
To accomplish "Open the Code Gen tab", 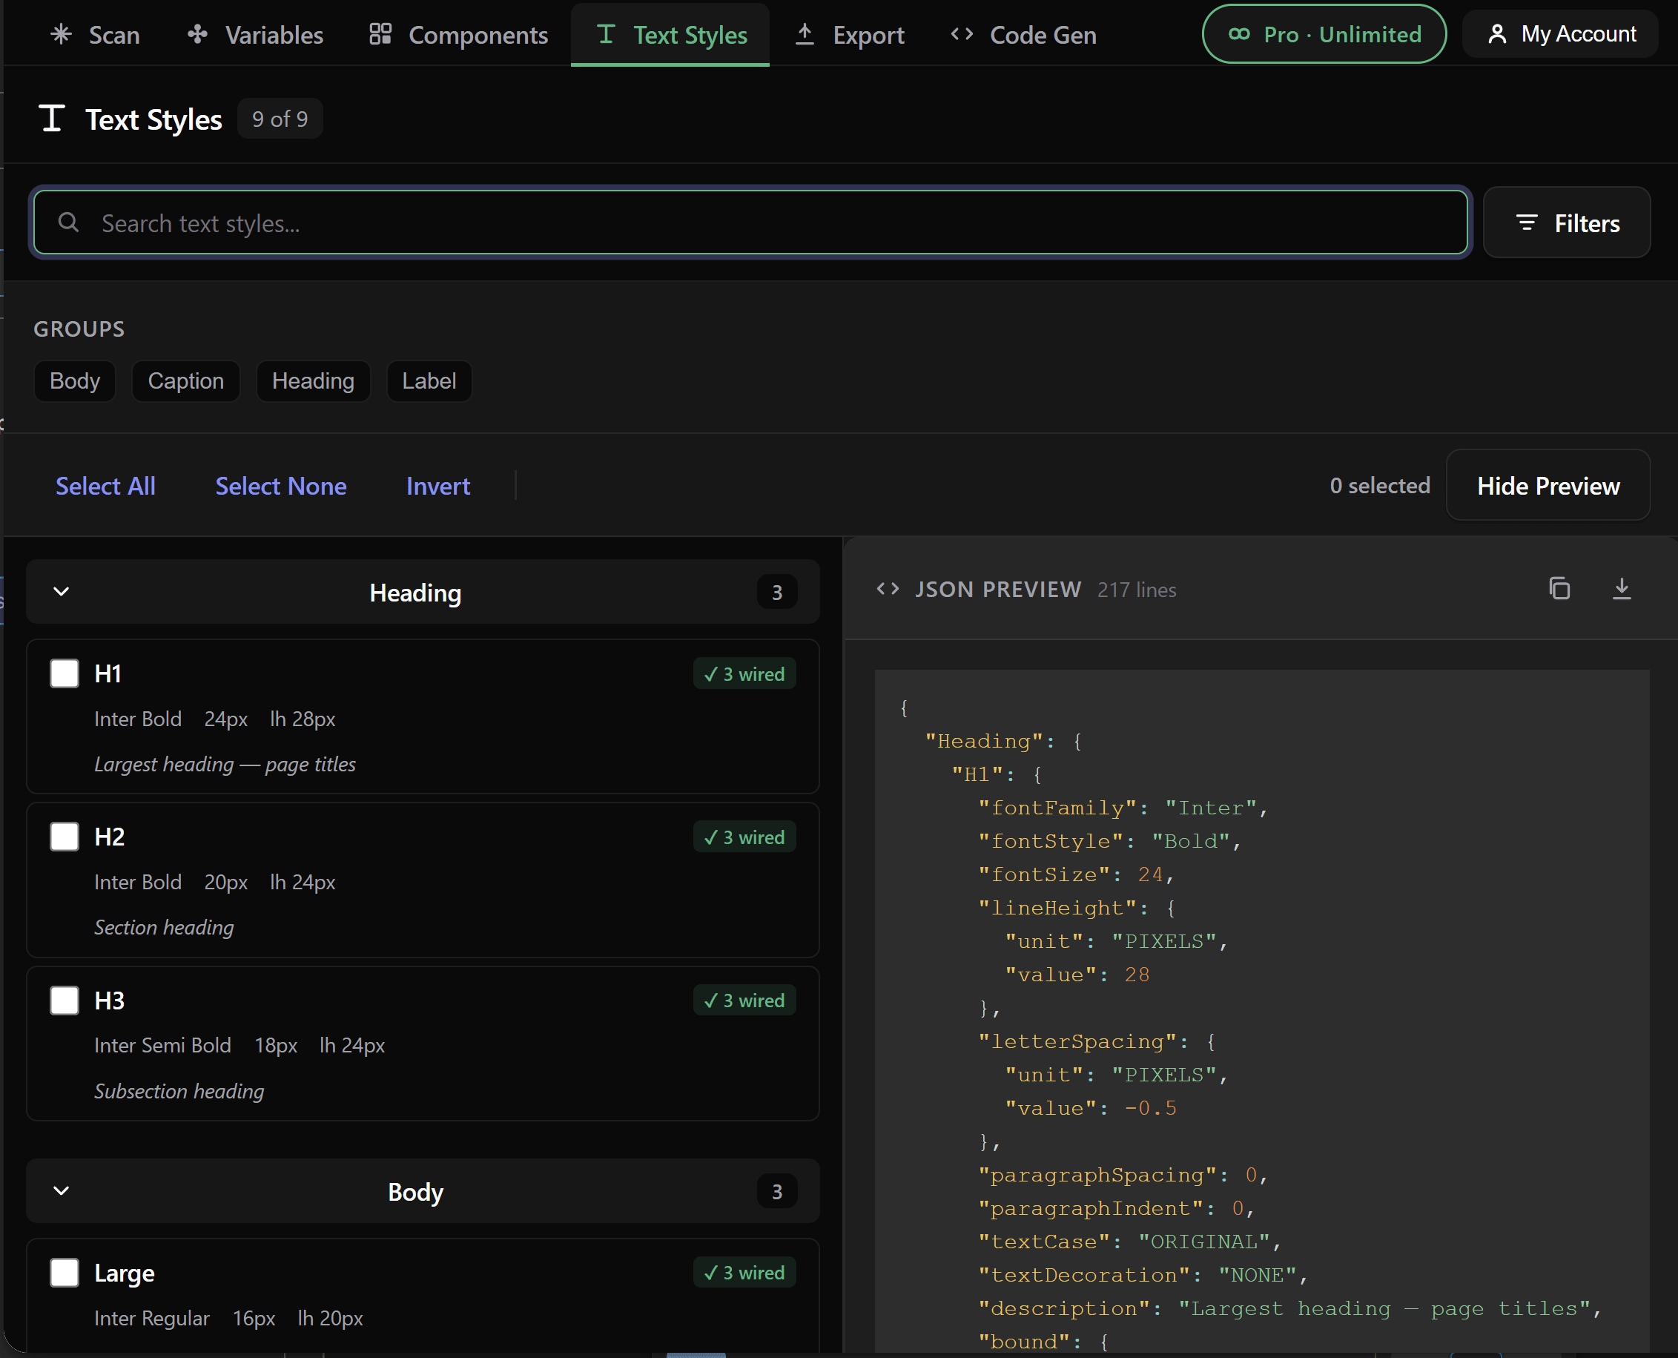I will 1024,34.
